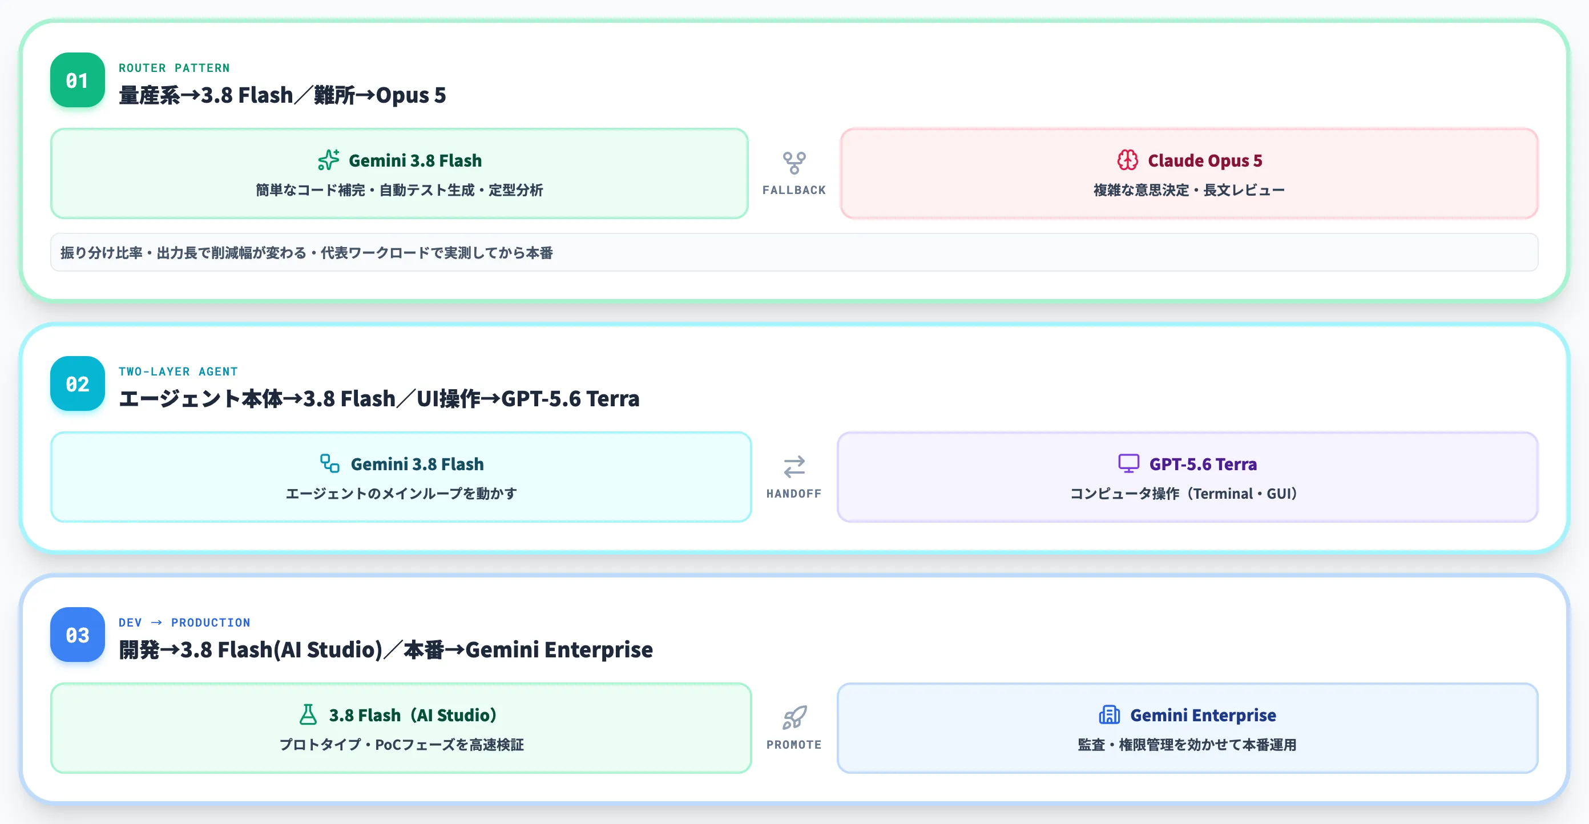Click text 簡単なコード補完・自動テスト生成・定型分析
This screenshot has width=1589, height=824.
(400, 190)
